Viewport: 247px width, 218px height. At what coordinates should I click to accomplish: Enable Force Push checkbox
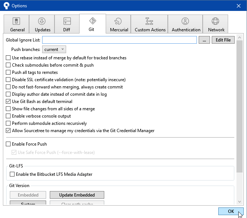tap(8, 144)
